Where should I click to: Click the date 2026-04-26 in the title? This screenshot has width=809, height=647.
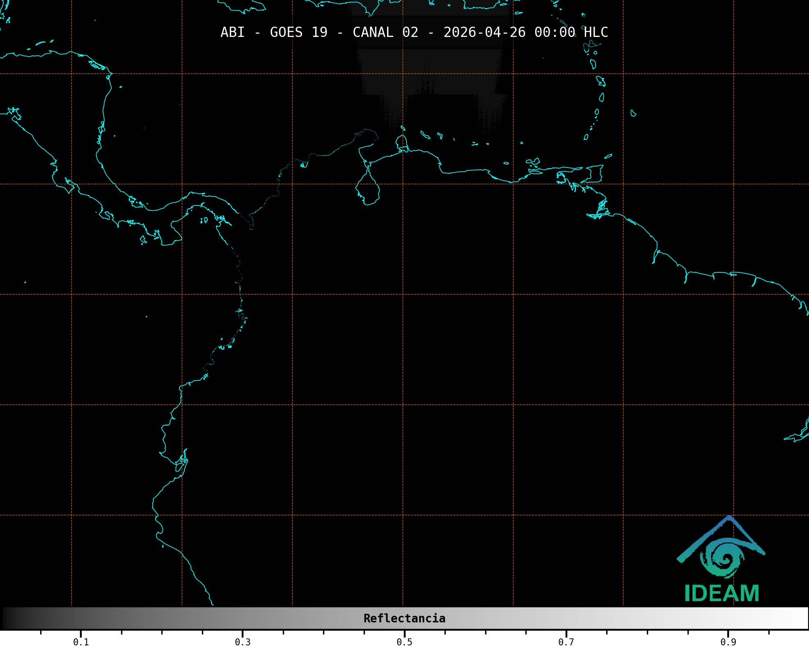click(484, 32)
